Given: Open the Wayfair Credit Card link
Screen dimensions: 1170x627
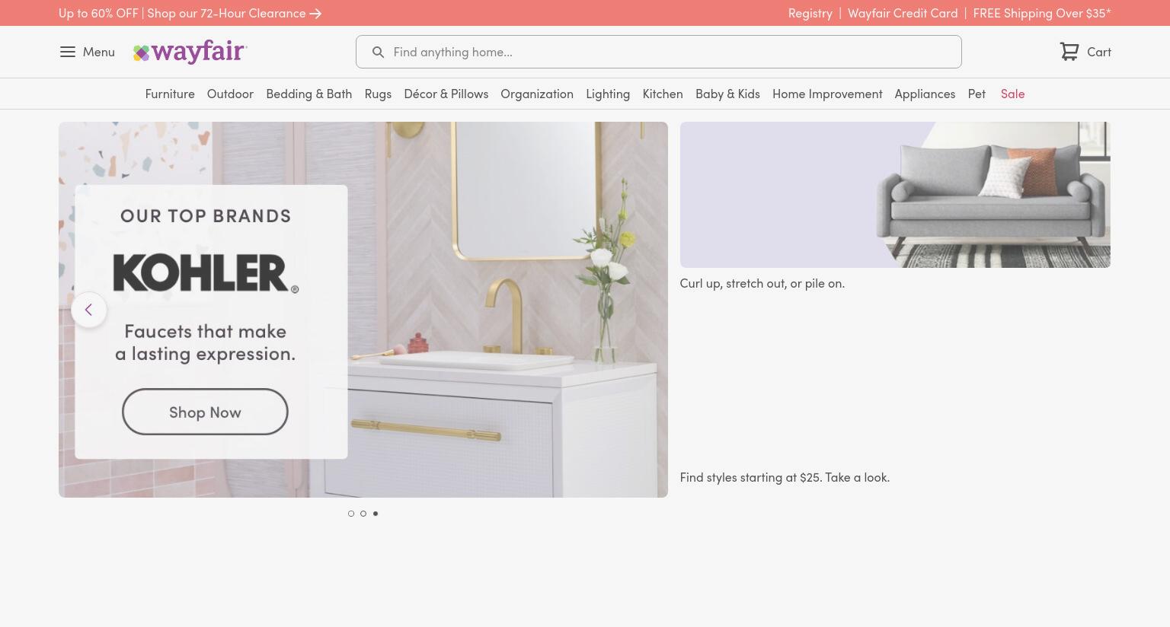Looking at the screenshot, I should click(903, 13).
